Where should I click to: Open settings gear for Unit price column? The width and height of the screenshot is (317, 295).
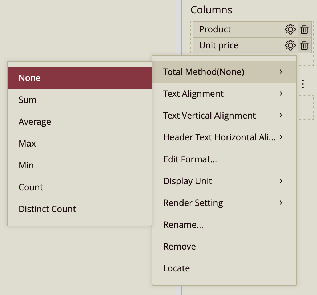[290, 45]
